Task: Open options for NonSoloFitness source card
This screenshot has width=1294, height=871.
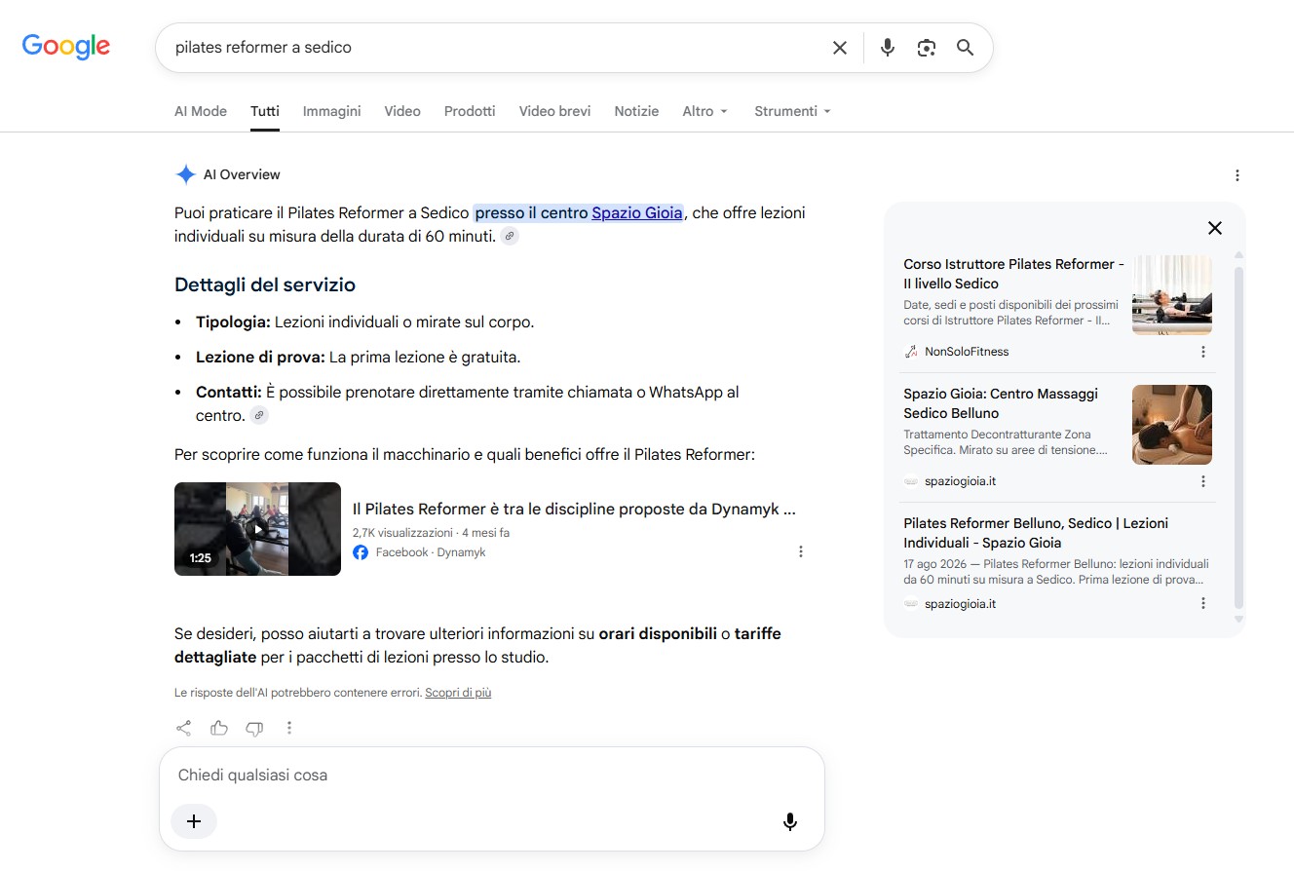Action: (1202, 352)
